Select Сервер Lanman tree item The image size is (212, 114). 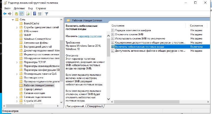[x=33, y=89]
